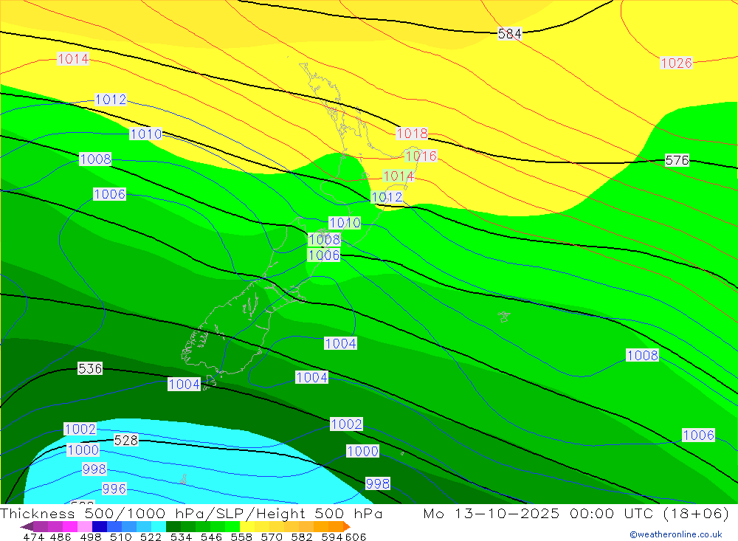Click the purple arrow at legend start
This screenshot has height=541, width=738.
click(x=27, y=526)
